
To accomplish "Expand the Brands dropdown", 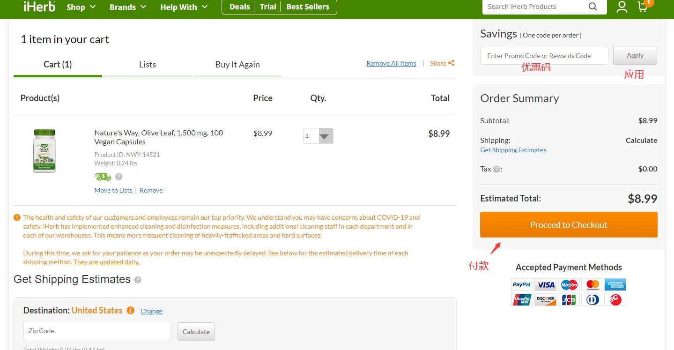I will (128, 7).
